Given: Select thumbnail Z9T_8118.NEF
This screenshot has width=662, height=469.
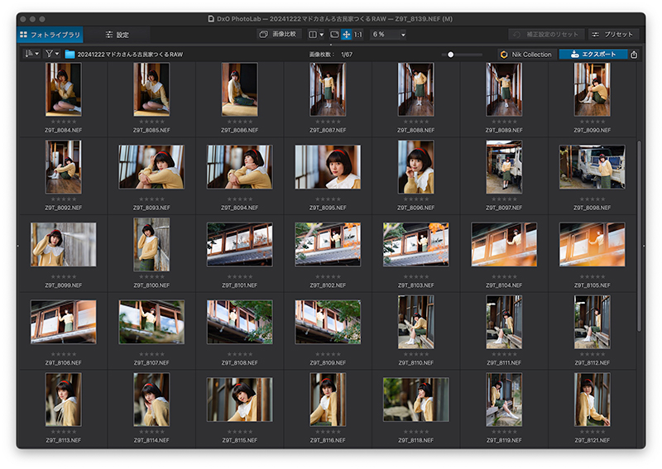Looking at the screenshot, I should (x=416, y=400).
